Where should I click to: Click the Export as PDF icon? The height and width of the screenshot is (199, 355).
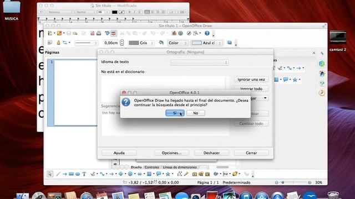pyautogui.click(x=92, y=33)
